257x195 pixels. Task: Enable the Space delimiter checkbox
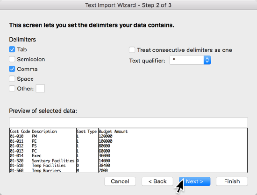click(12, 79)
